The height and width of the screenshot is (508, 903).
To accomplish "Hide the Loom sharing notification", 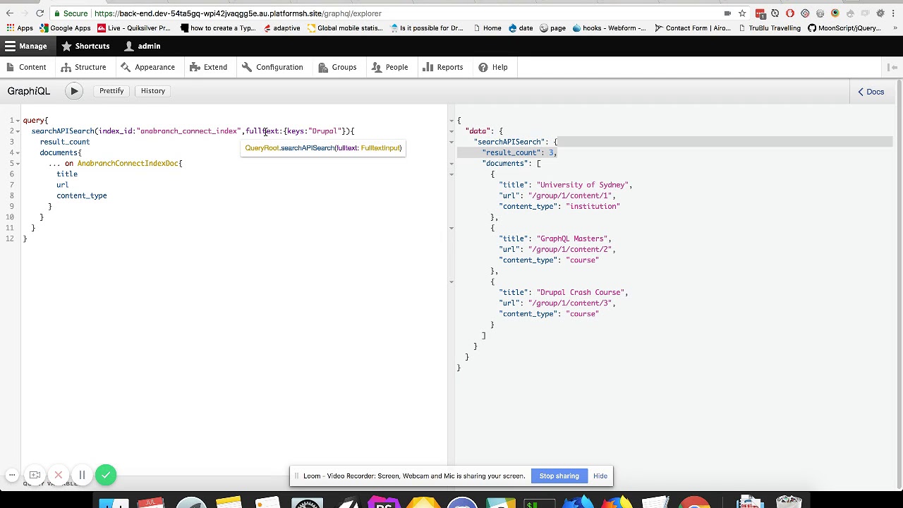I will tap(600, 476).
